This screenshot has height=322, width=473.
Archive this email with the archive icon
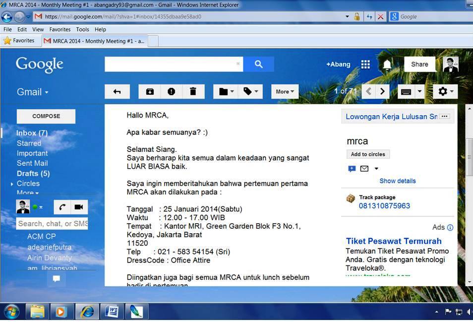(x=150, y=91)
